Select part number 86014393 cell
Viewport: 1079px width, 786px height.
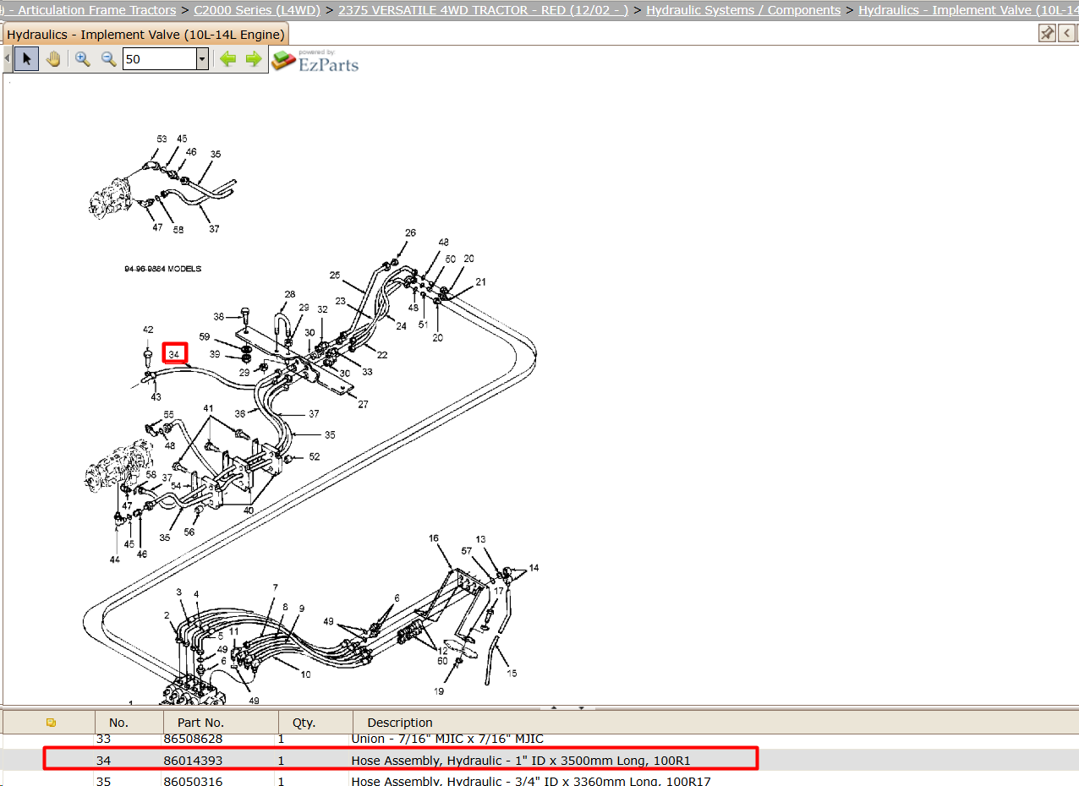[193, 761]
